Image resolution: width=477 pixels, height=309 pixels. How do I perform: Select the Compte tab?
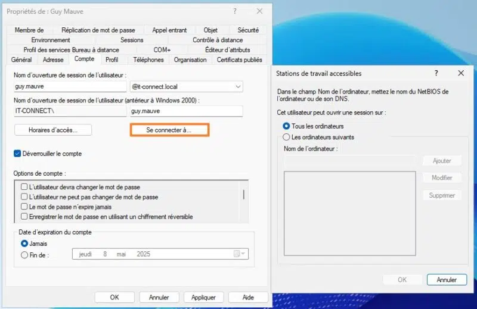(84, 59)
